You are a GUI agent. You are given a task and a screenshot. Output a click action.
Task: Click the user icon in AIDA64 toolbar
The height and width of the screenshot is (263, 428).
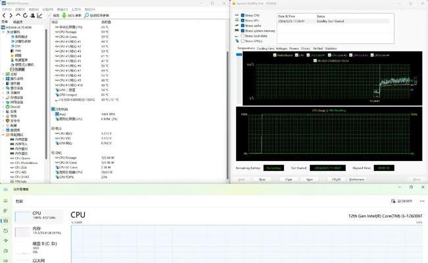point(32,16)
